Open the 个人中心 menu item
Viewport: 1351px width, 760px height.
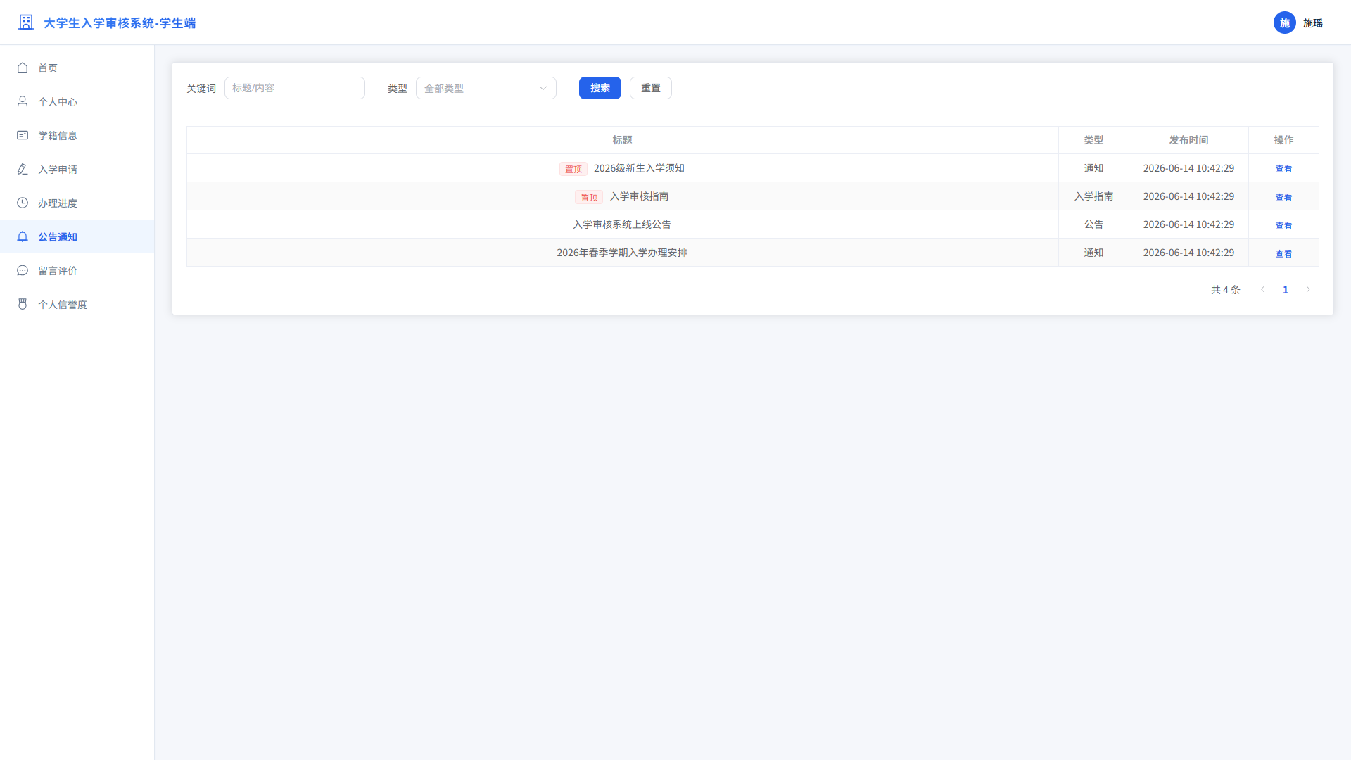click(x=77, y=102)
